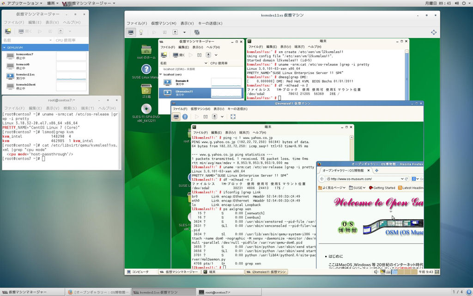This screenshot has height=296, width=473.
Task: Pause the kvmsles11xs virtual machine from its toolbar
Action: click(164, 32)
